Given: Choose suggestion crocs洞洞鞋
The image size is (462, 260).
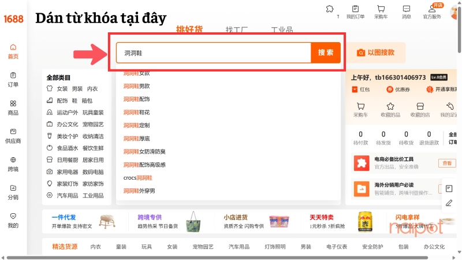Looking at the screenshot, I should [x=137, y=178].
